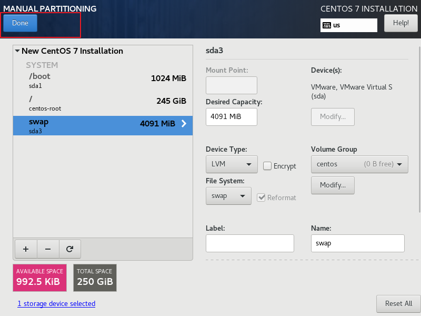Open the 1 storage device selected link
This screenshot has height=316, width=421.
(x=56, y=304)
